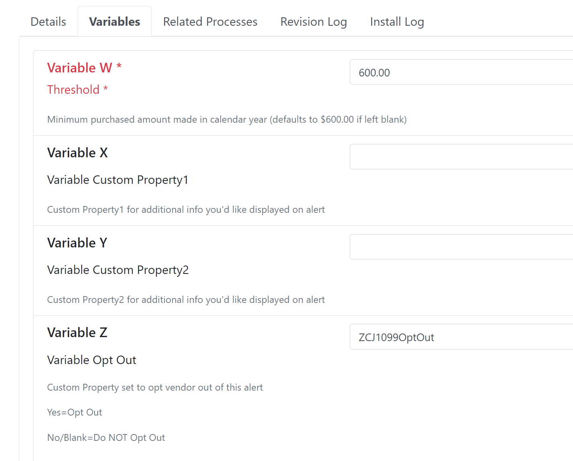Click the Variable Custom Property2 label
This screenshot has width=573, height=461.
click(x=118, y=270)
